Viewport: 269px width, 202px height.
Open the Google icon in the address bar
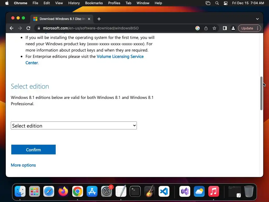[198, 28]
